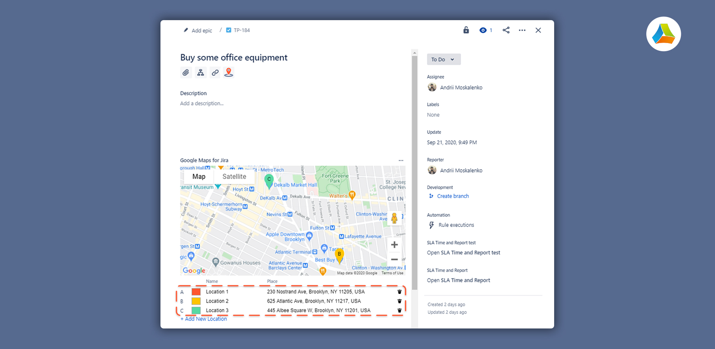Click the red Location 1 color swatch
Screen dimensions: 715x349
196,292
